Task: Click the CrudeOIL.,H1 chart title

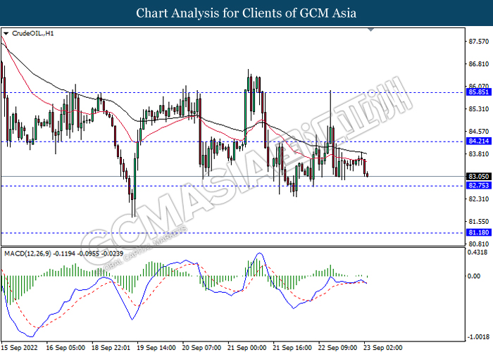Action: click(32, 33)
